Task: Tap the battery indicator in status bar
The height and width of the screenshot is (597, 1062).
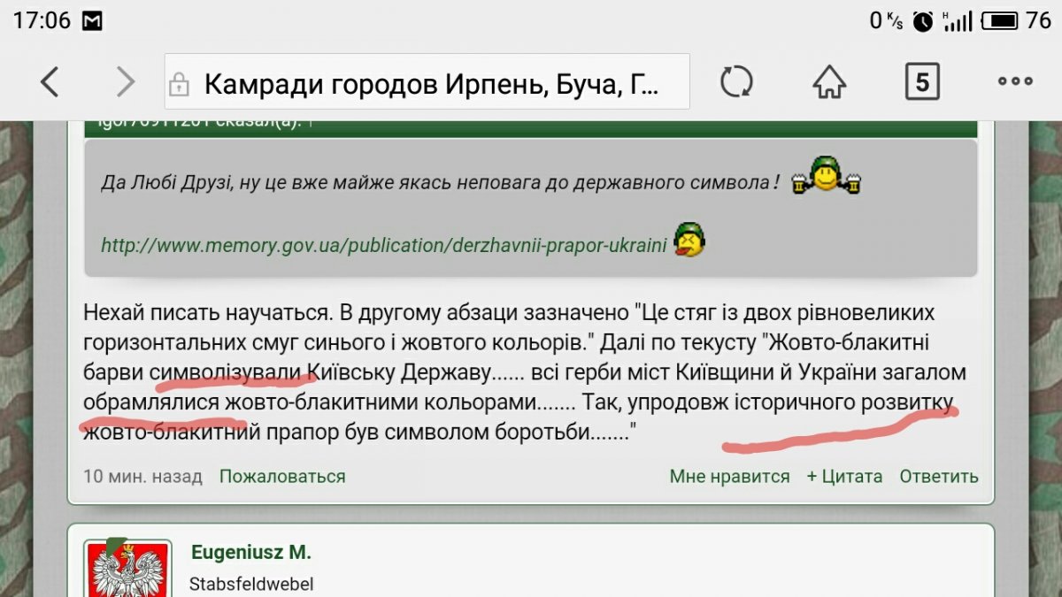Action: click(x=998, y=20)
